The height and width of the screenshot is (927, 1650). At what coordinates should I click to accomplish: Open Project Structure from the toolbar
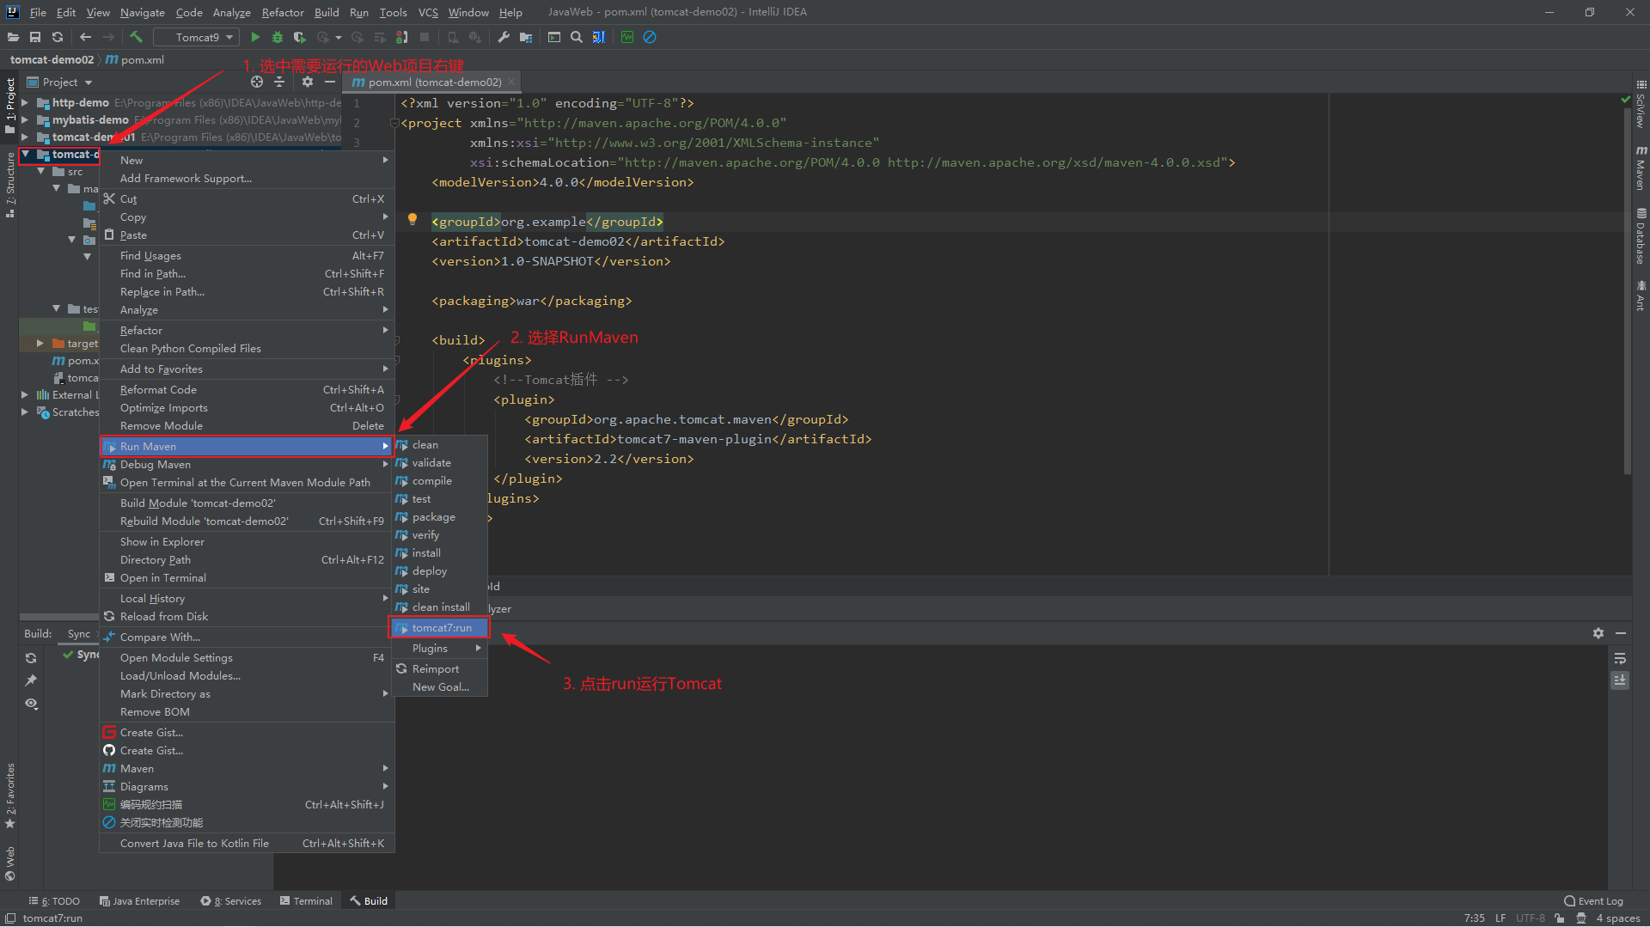pos(526,37)
